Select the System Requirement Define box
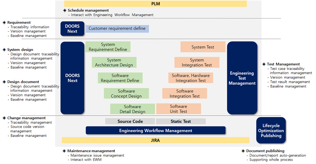 [108, 47]
